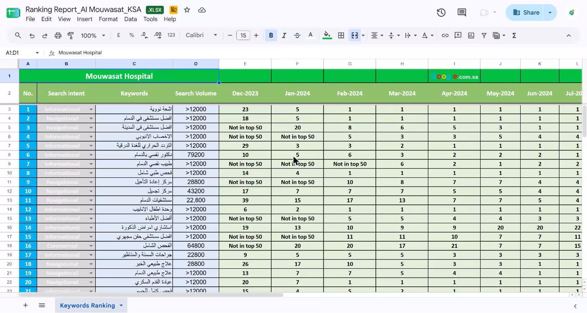Viewport: 587px width, 313px height.
Task: Open the File menu
Action: pos(30,19)
